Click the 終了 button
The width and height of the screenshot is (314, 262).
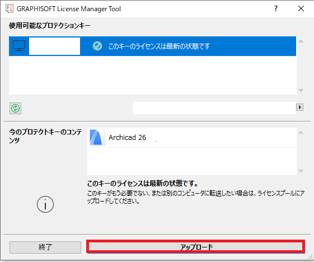(x=45, y=247)
